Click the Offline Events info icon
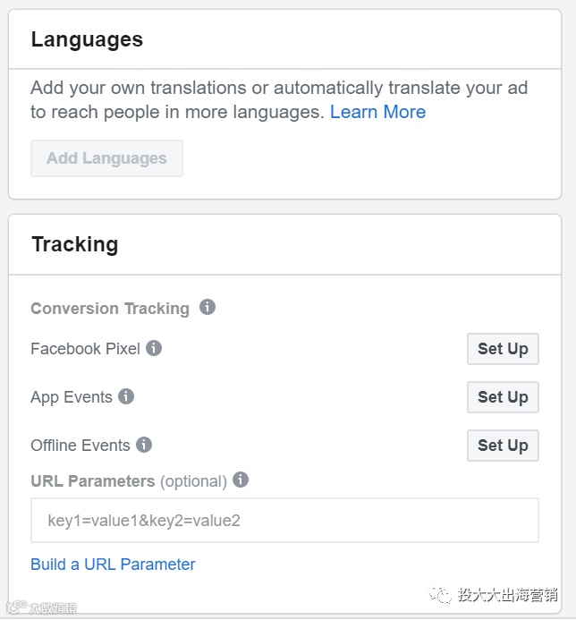 pyautogui.click(x=144, y=445)
